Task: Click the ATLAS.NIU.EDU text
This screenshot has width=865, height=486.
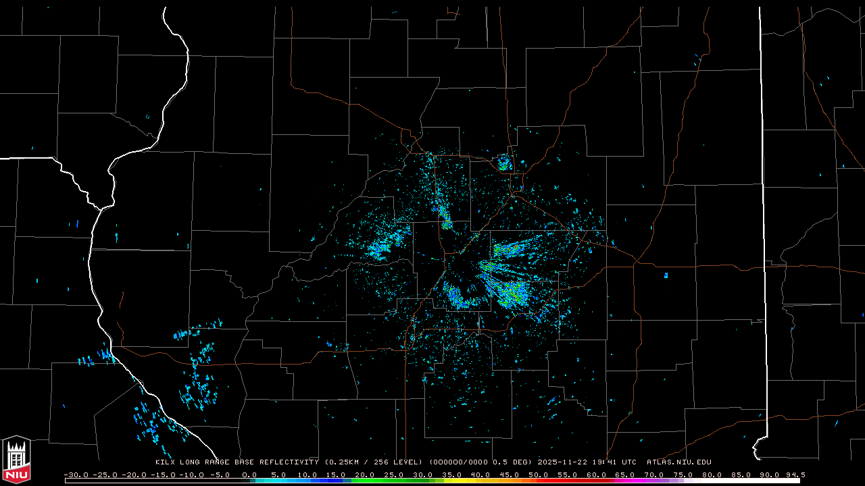Action: 678,462
